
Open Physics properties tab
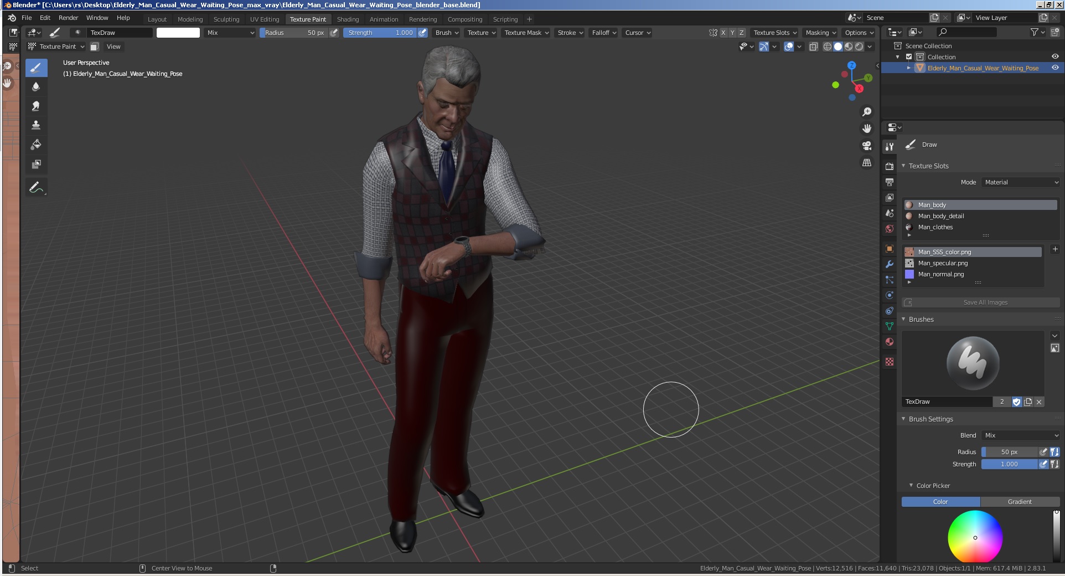[890, 295]
